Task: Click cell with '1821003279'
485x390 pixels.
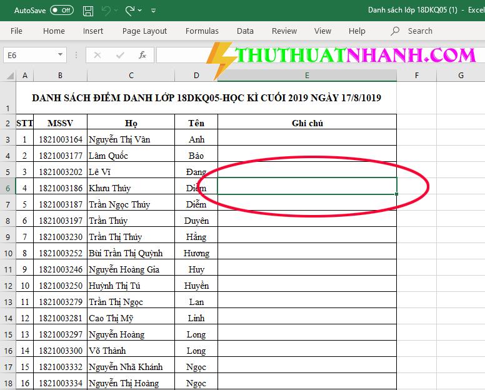Action: [61, 300]
